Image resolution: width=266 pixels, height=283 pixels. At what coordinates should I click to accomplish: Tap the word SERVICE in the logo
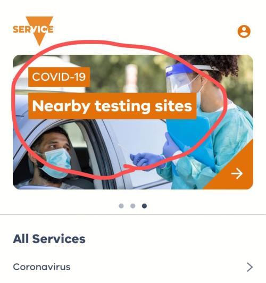click(33, 29)
